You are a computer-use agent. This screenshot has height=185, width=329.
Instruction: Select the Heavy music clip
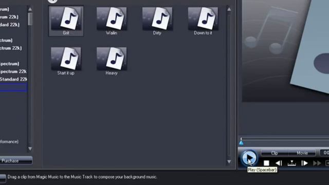(112, 61)
